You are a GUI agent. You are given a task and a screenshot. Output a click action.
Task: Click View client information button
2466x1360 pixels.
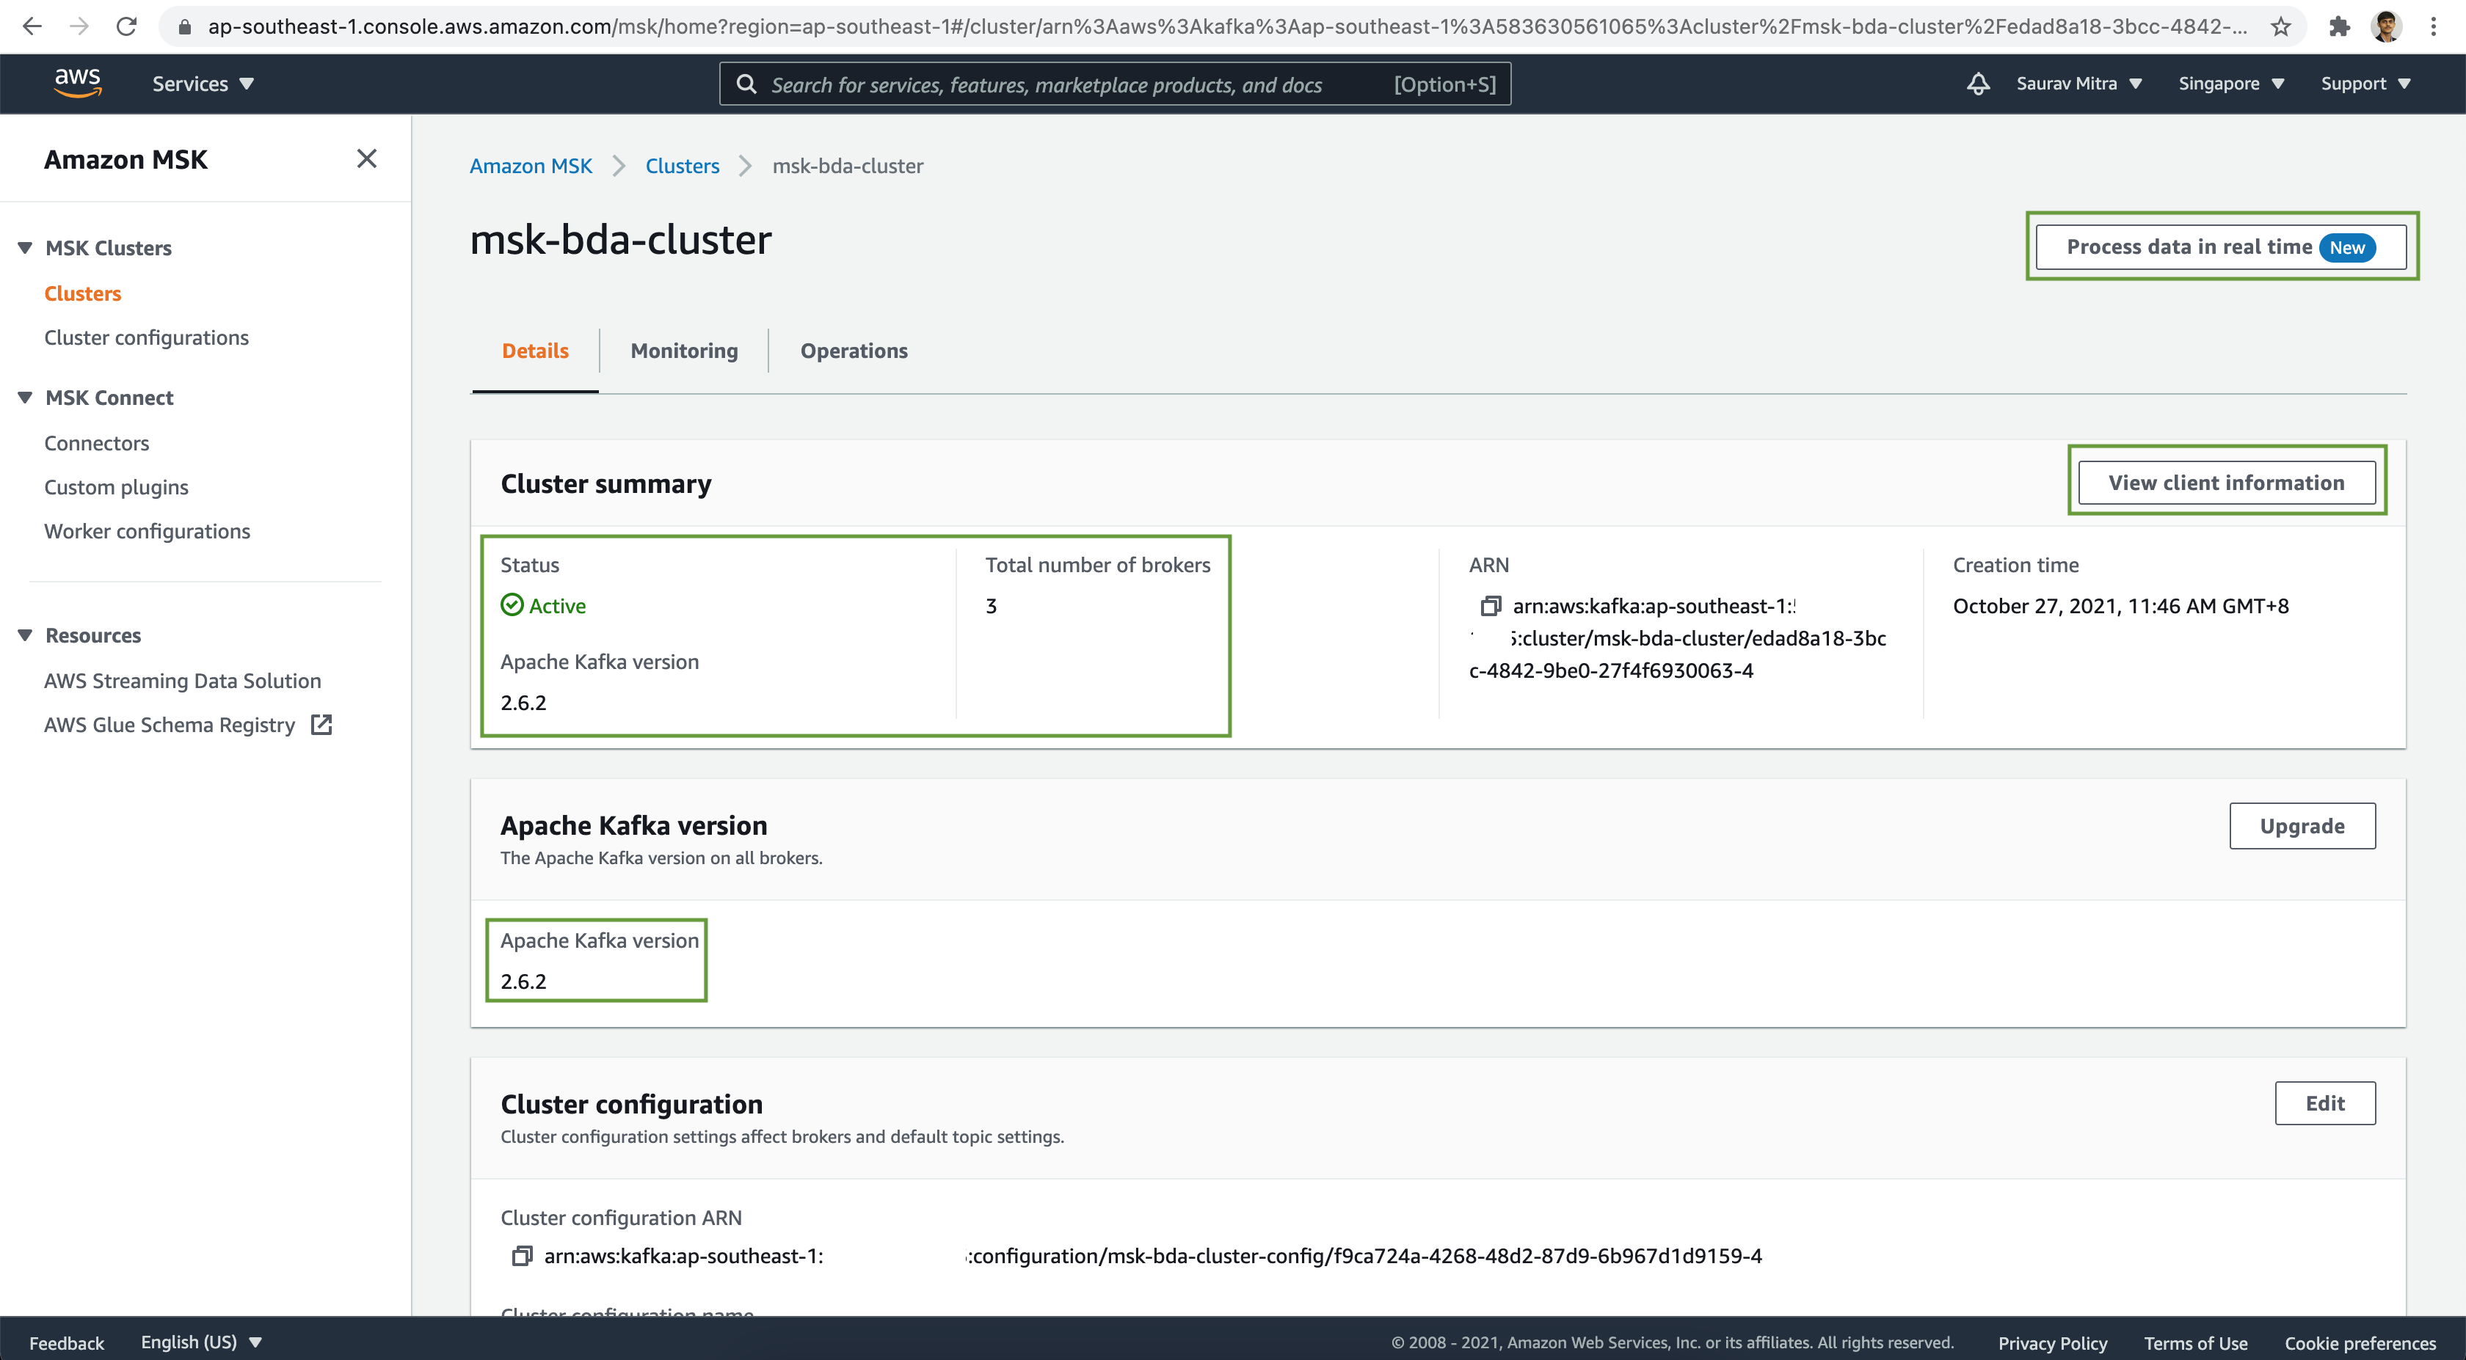(x=2227, y=483)
